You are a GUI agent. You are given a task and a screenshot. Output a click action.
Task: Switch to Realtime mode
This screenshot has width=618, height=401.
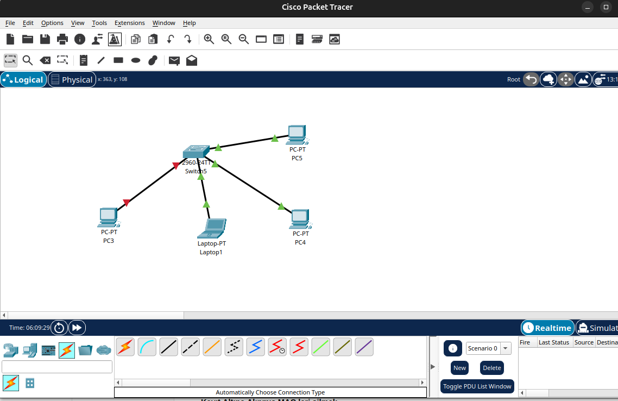pos(547,328)
